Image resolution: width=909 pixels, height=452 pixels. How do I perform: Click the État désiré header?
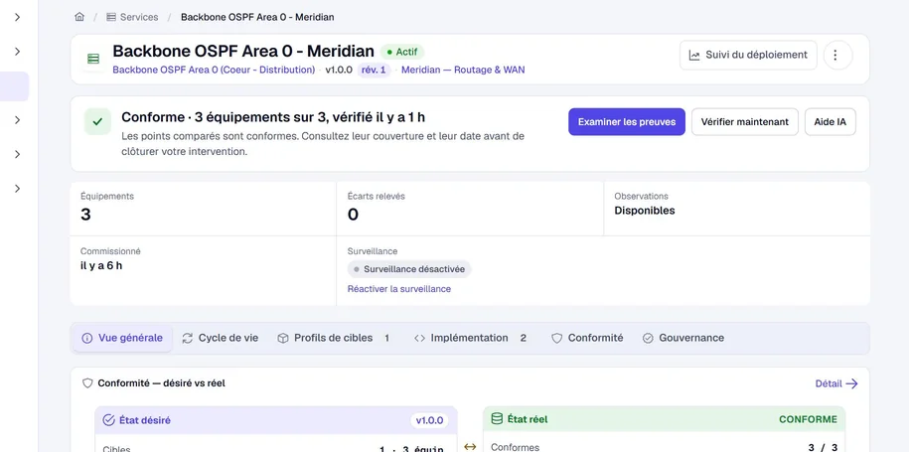276,420
